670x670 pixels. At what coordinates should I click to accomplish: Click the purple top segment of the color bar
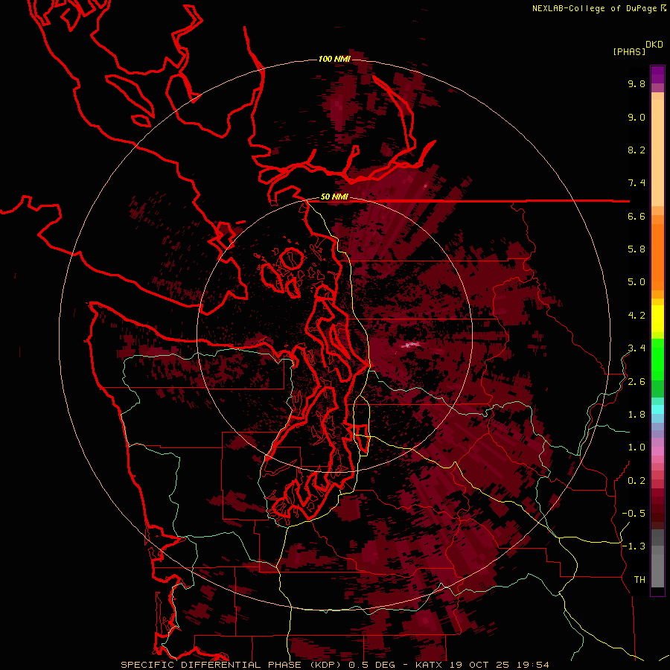657,74
